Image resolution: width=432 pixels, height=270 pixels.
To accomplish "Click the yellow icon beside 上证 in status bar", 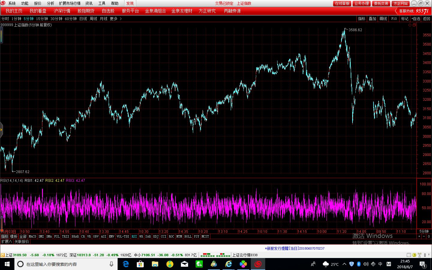I will click(x=2, y=255).
